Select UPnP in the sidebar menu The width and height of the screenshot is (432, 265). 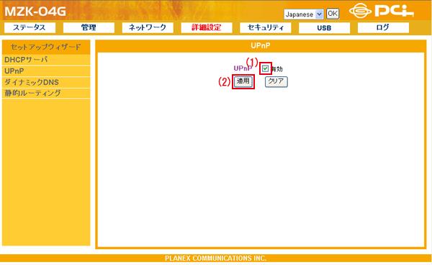[46, 71]
